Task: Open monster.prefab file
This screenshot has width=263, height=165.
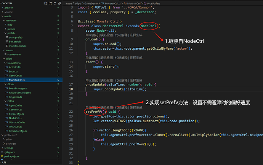Action: pyautogui.click(x=18, y=46)
